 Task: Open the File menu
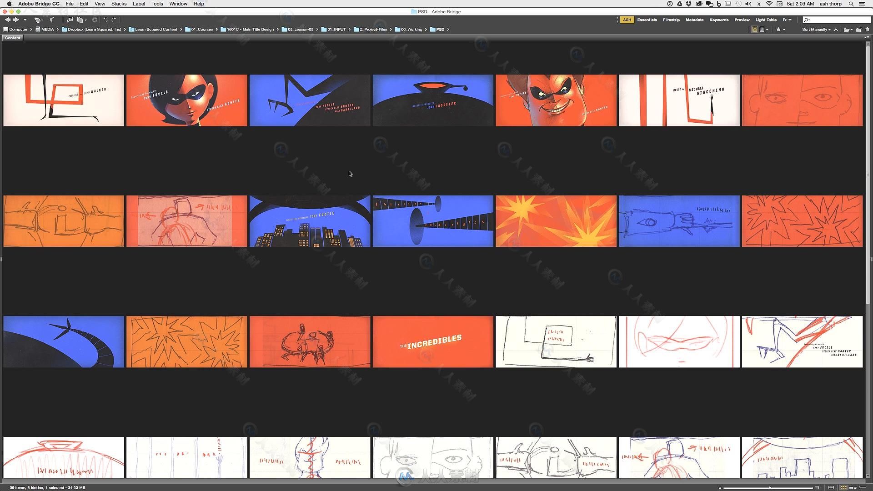point(70,4)
